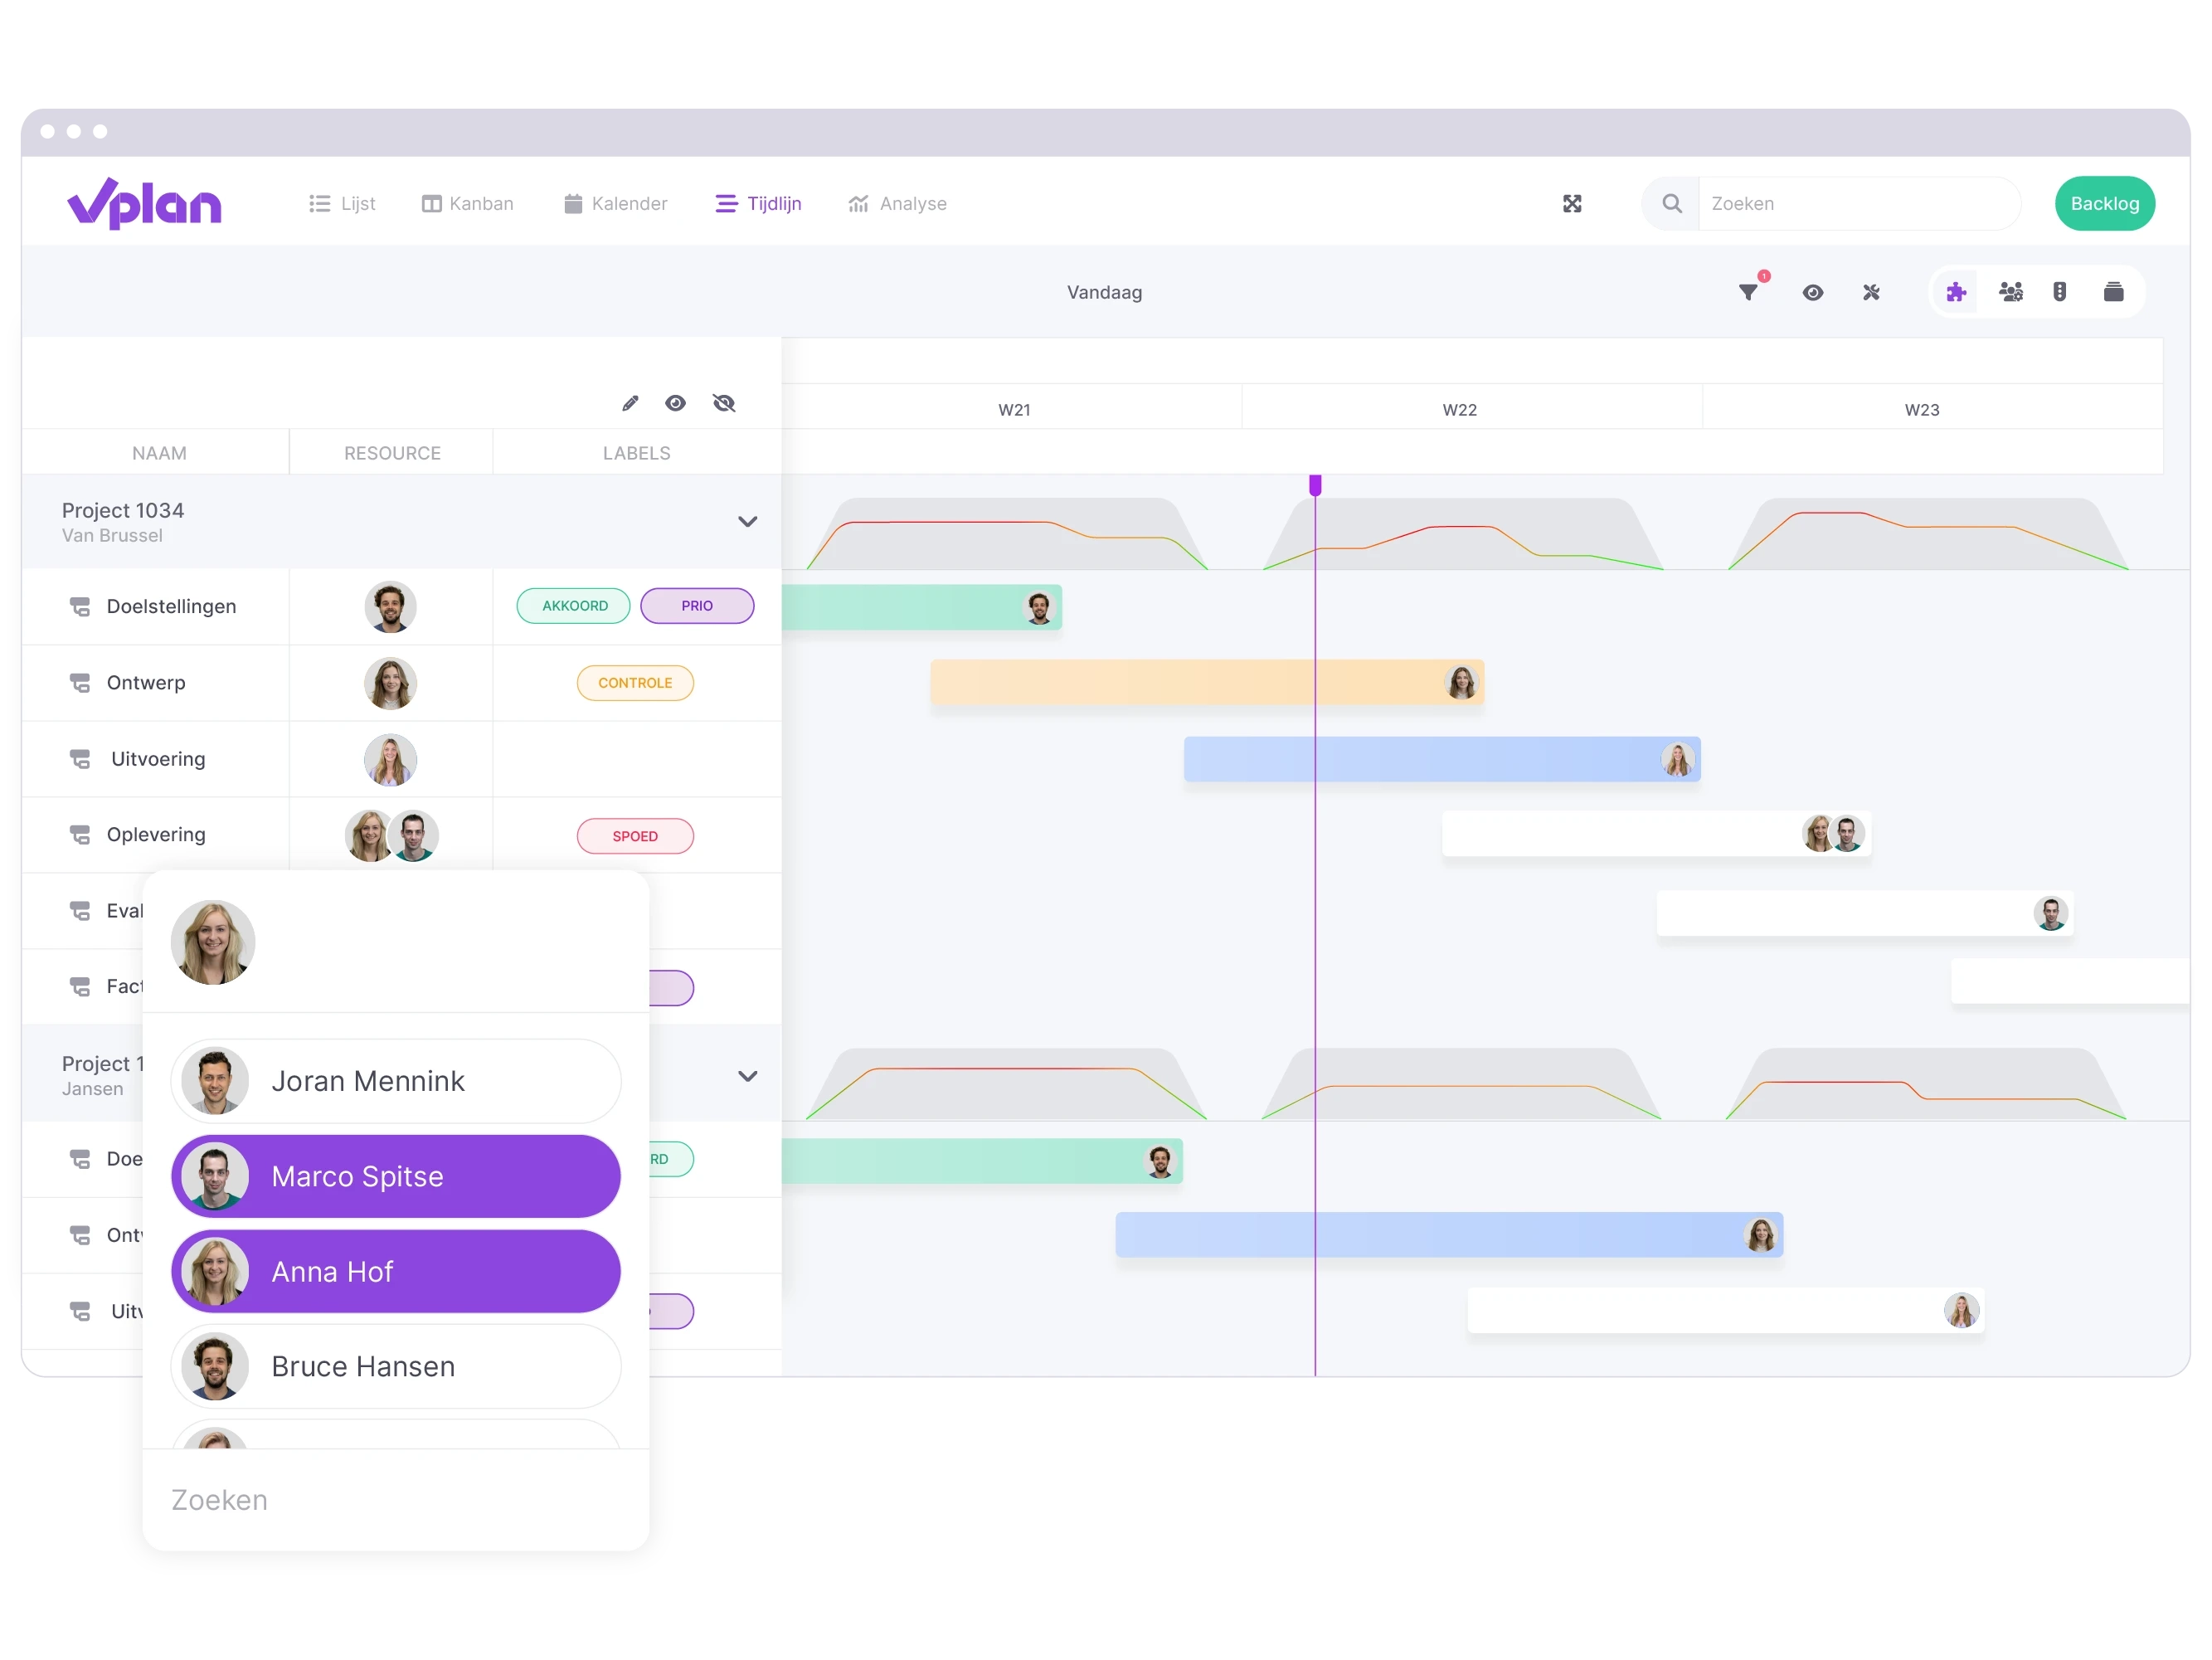Toggle the eye visibility icon in top toolbar
Image resolution: width=2212 pixels, height=1660 pixels.
1812,292
